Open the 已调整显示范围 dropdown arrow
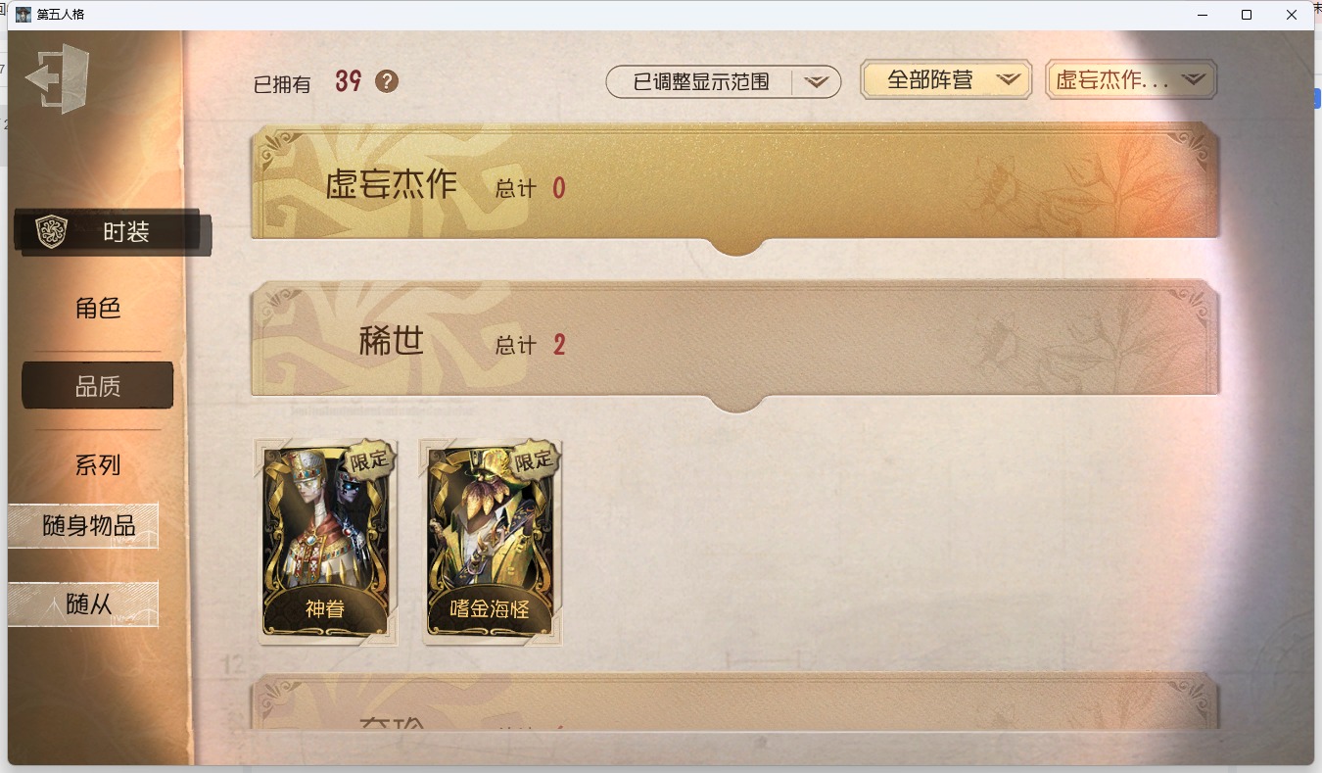The height and width of the screenshot is (773, 1322). (817, 82)
